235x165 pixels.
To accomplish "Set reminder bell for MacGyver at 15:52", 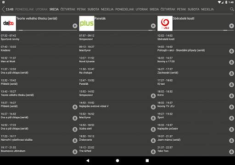I will pos(153,118).
